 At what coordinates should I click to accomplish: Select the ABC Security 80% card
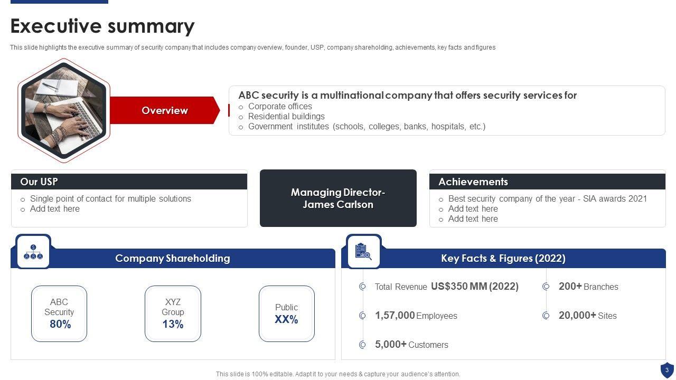click(x=59, y=313)
